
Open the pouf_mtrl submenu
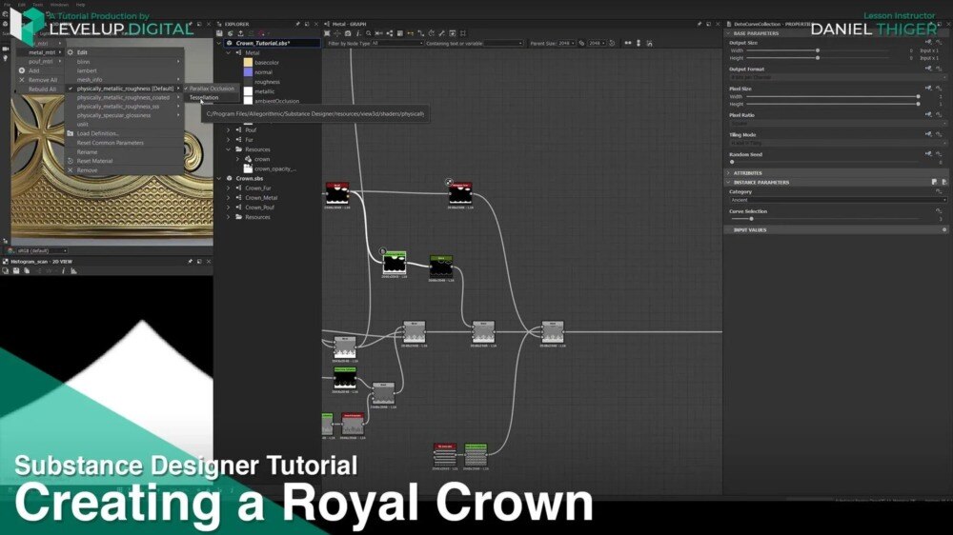(x=40, y=61)
